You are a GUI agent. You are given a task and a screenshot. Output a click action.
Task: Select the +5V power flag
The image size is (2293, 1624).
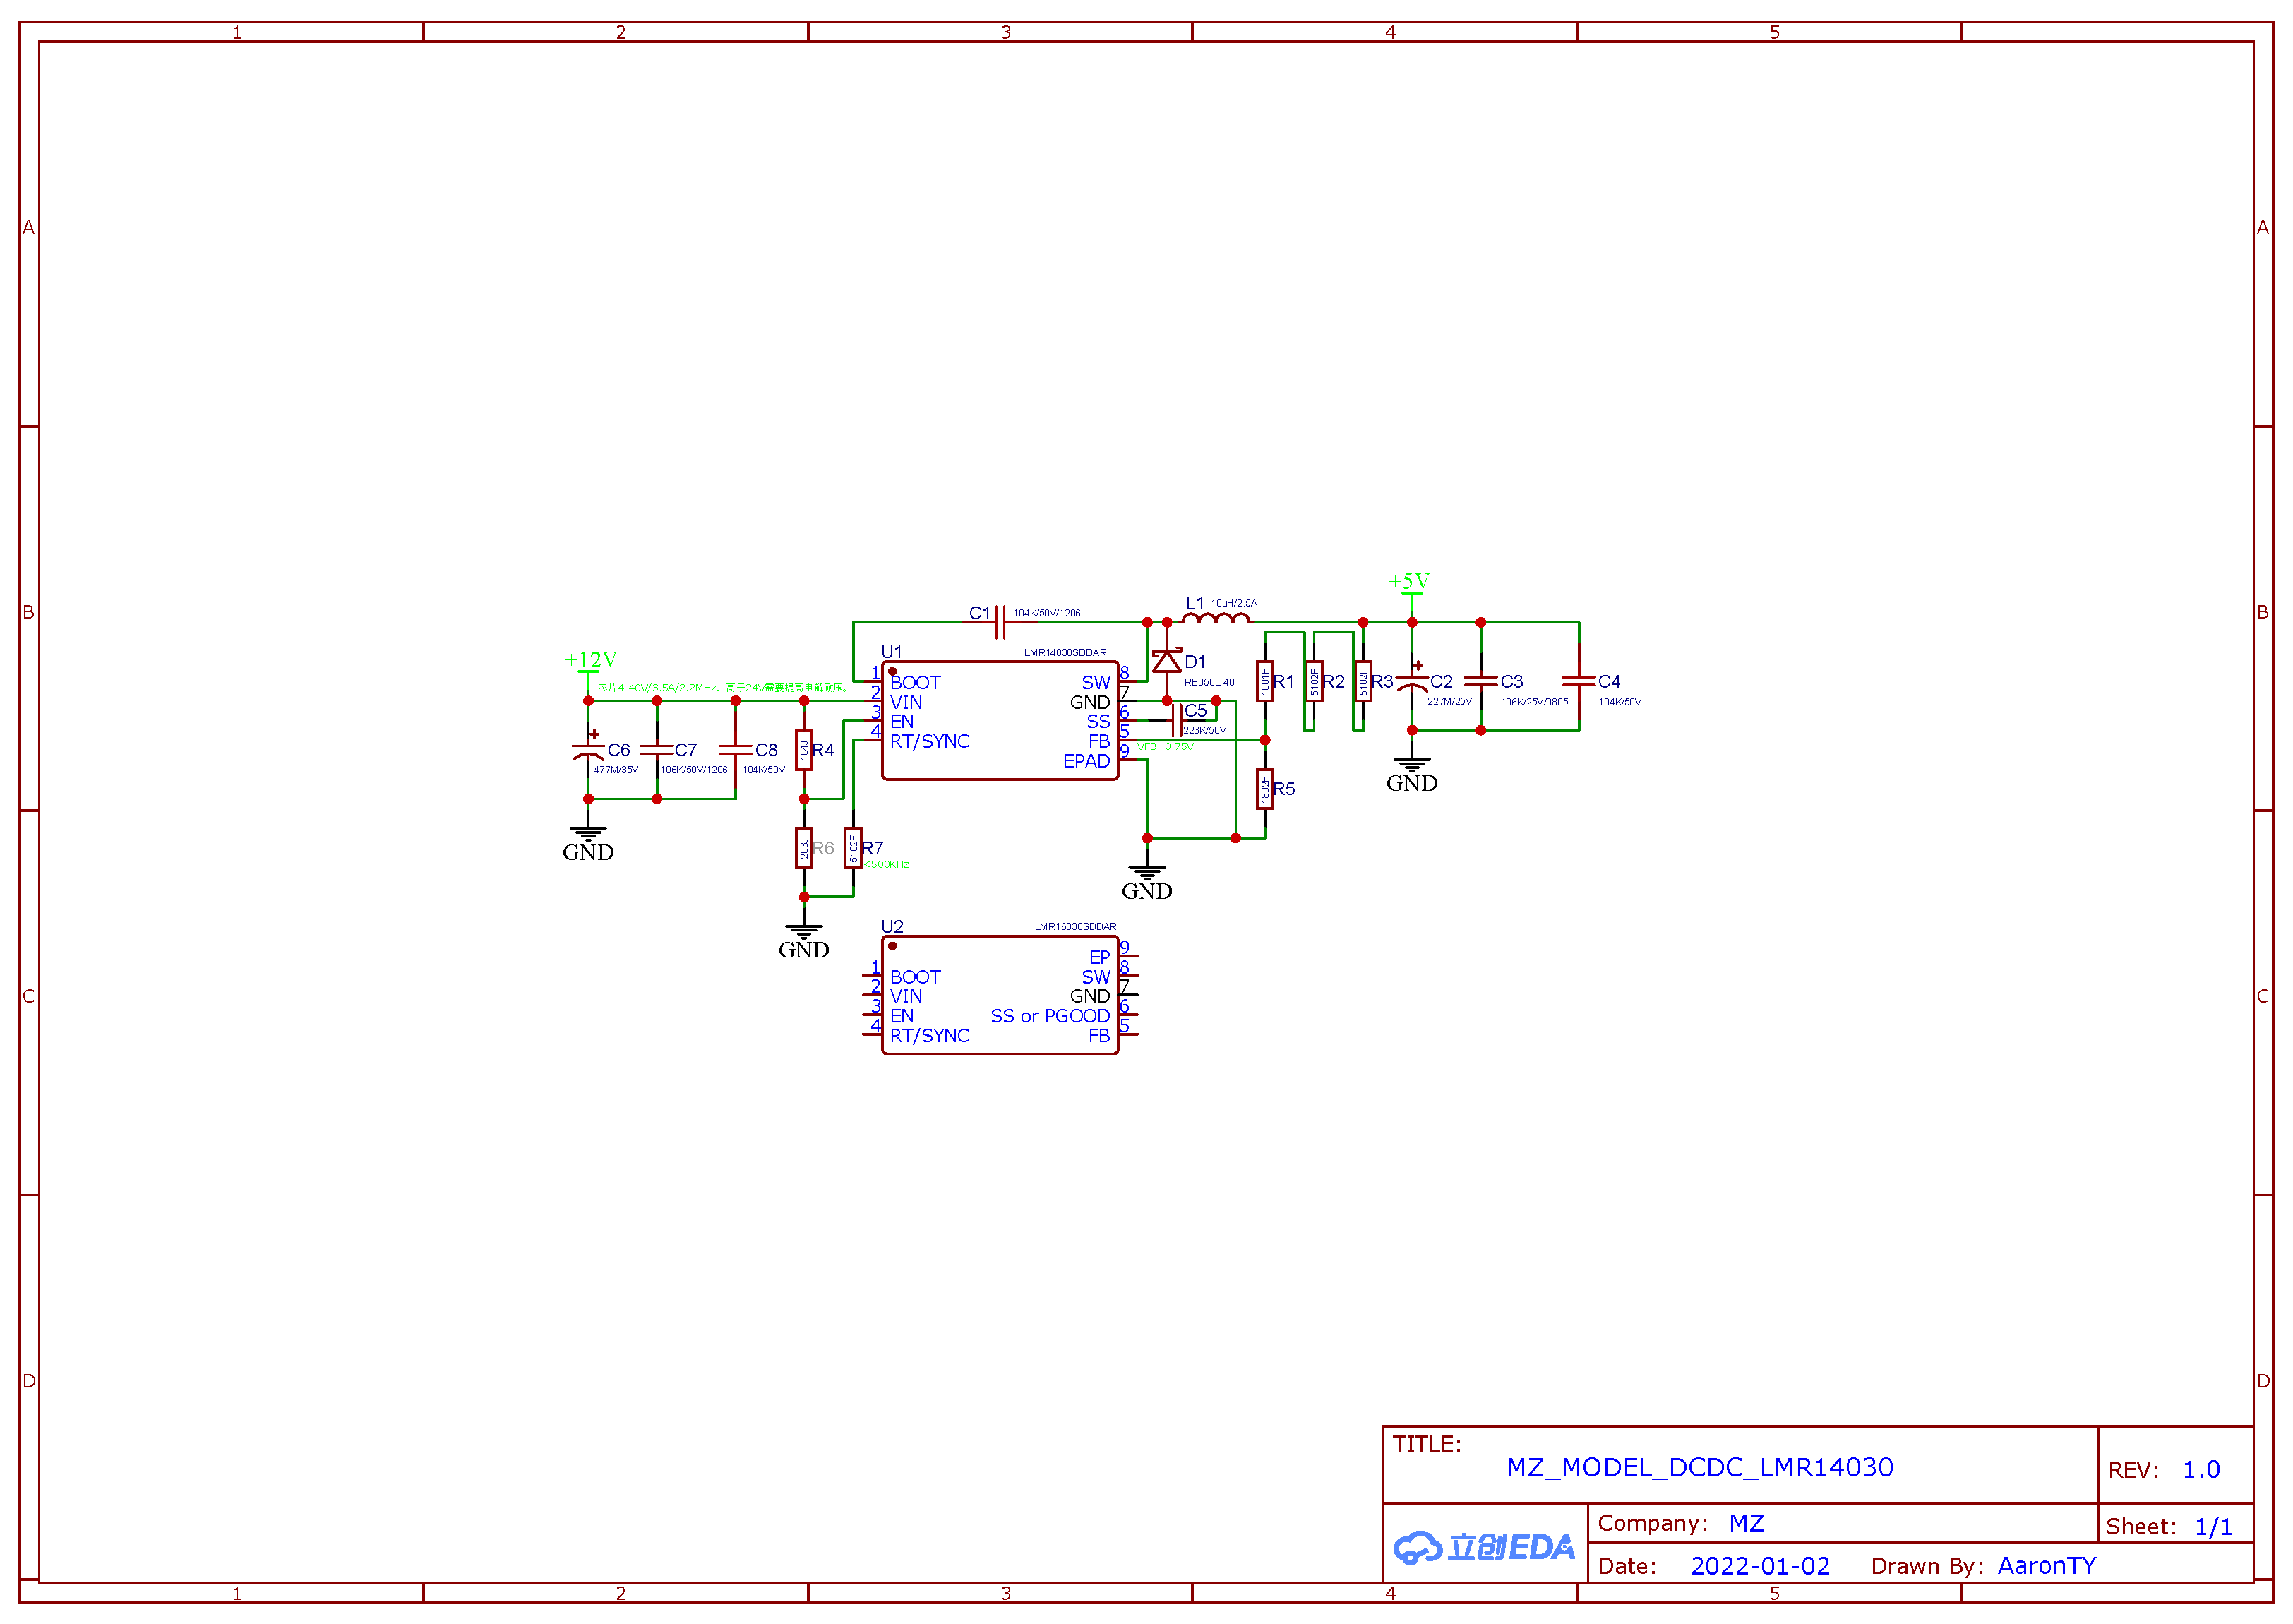(1409, 583)
